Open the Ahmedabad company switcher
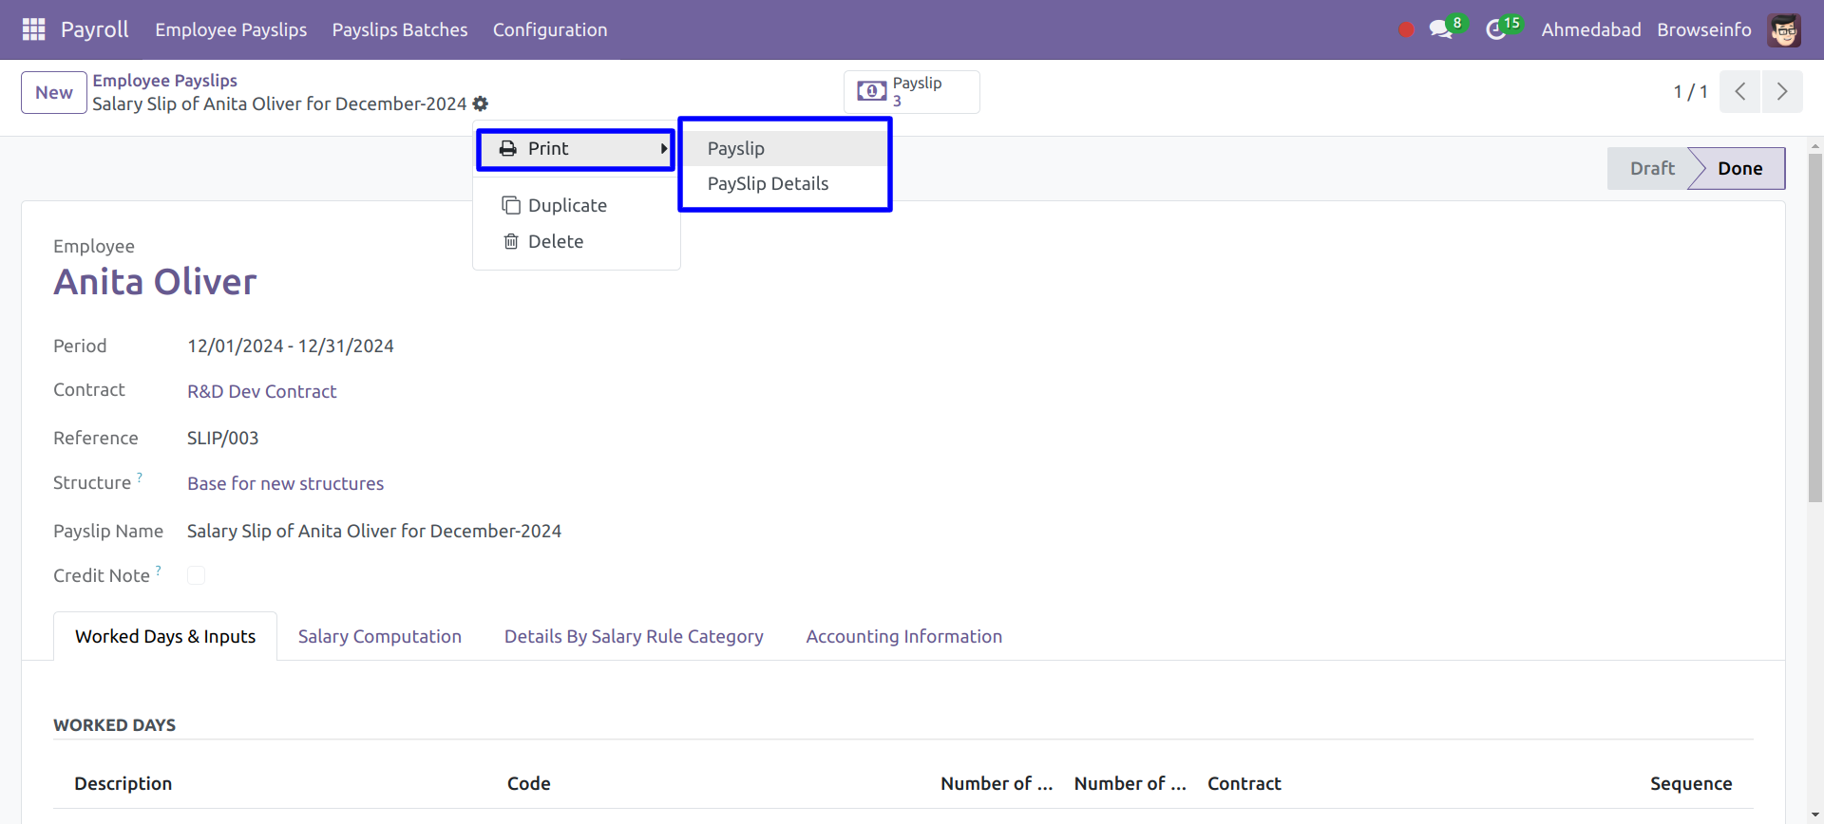This screenshot has height=824, width=1824. [1590, 30]
